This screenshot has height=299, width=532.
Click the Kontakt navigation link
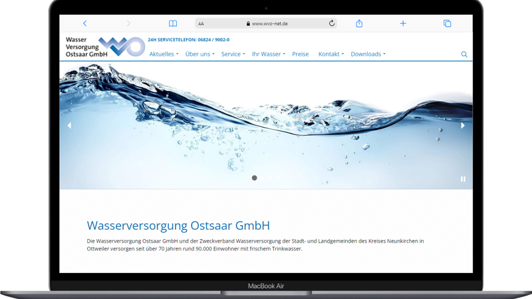331,54
